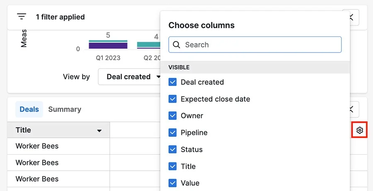373x191 pixels.
Task: Uncheck the Value column
Action: (172, 183)
